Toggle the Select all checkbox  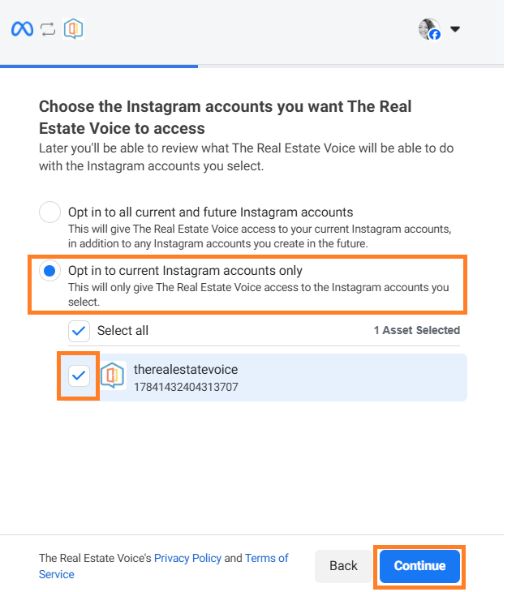click(x=79, y=331)
